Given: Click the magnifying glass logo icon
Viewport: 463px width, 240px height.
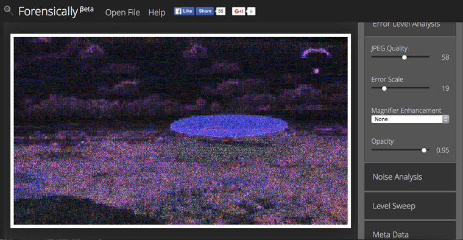Looking at the screenshot, I should 9,11.
